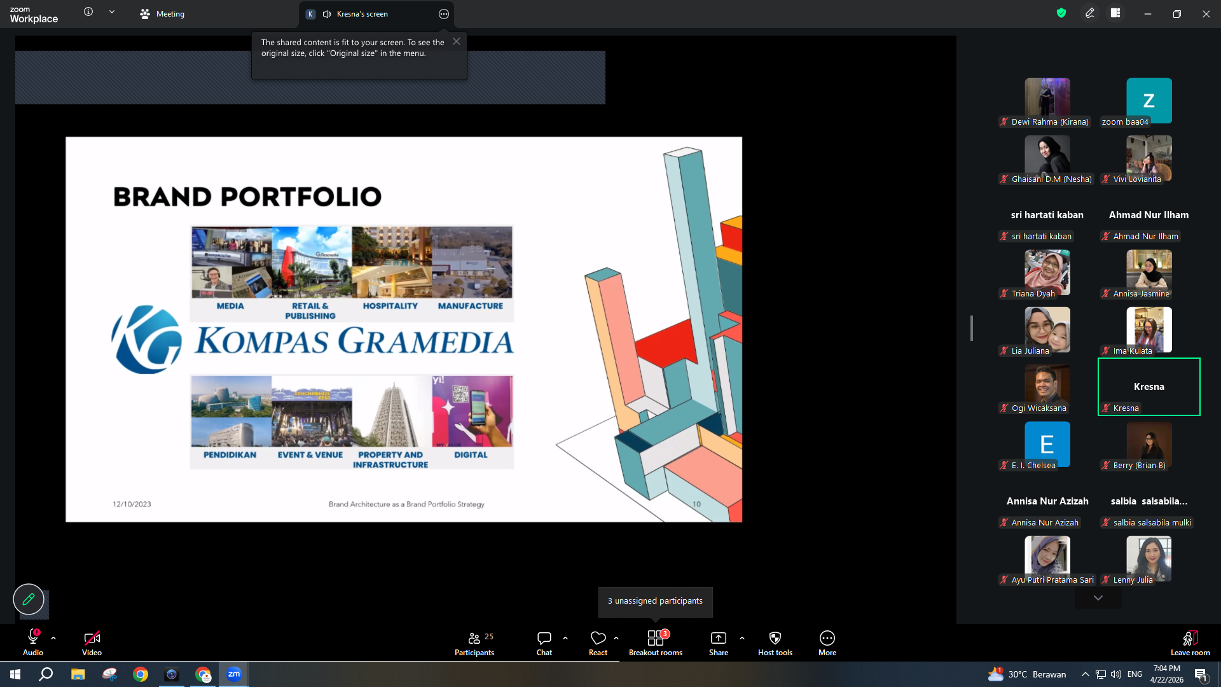Open the Windows Start menu
The image size is (1221, 687).
point(15,674)
